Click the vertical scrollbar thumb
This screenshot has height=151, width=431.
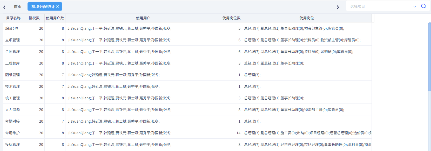click(x=430, y=57)
